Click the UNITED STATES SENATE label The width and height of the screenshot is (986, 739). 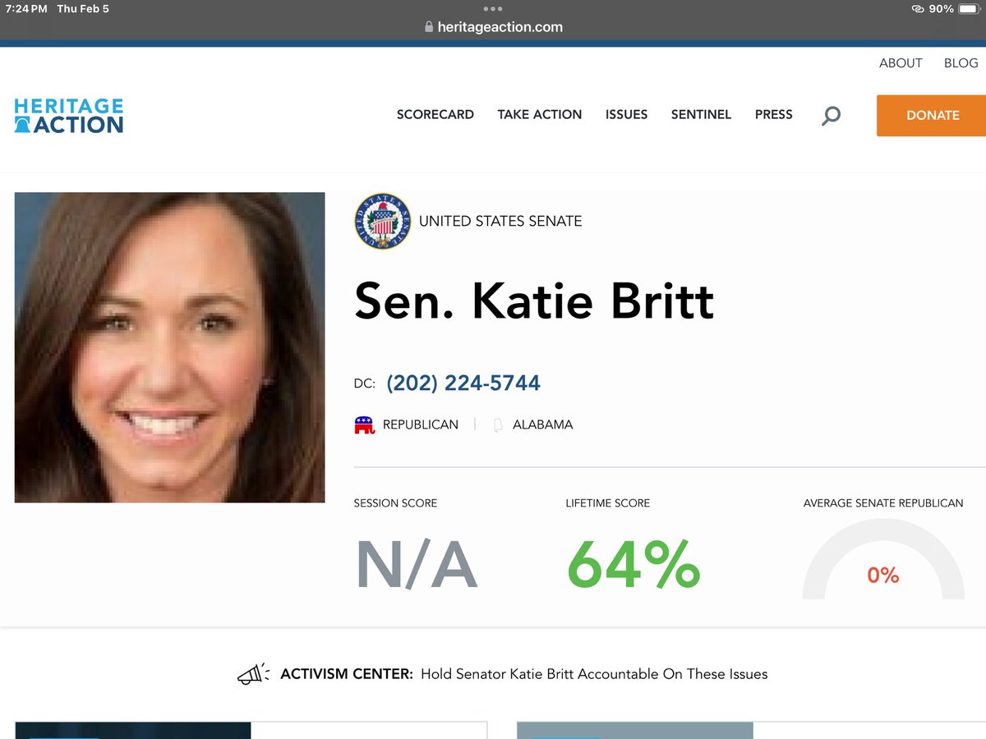(500, 221)
